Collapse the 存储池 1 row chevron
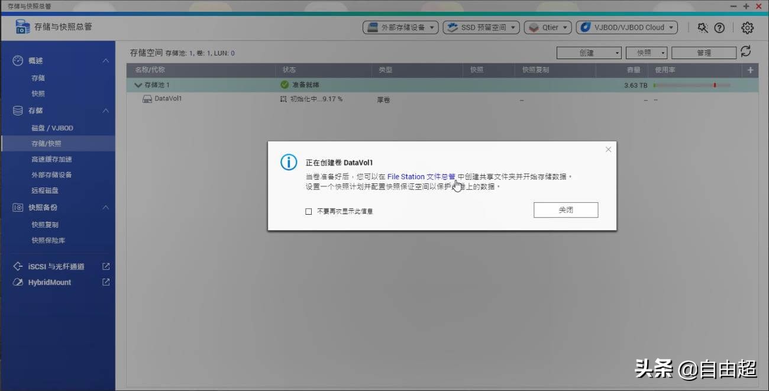This screenshot has width=769, height=391. [137, 85]
